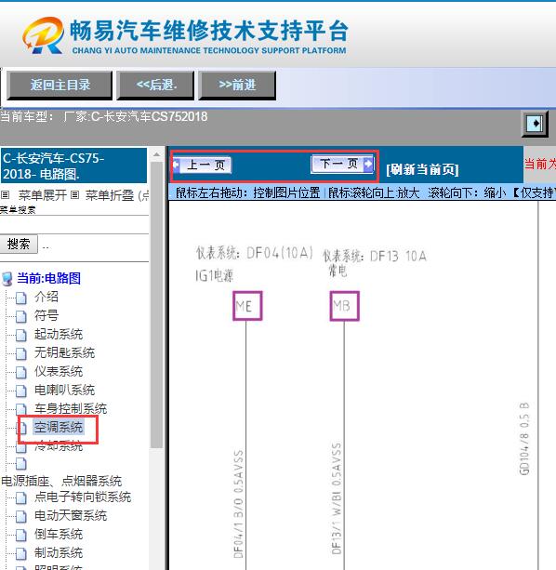Click the document icon beside 电喇叭系统
Screen dimensions: 556x570
point(21,391)
